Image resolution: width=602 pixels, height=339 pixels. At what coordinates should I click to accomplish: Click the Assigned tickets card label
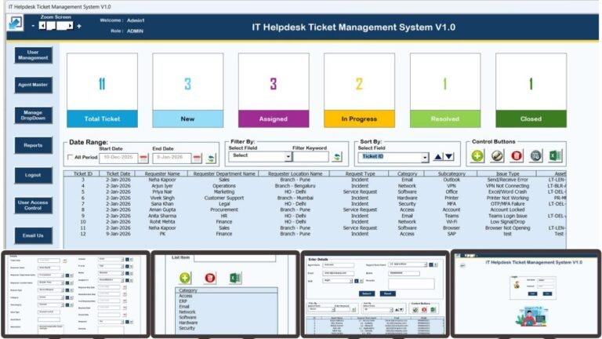click(274, 118)
